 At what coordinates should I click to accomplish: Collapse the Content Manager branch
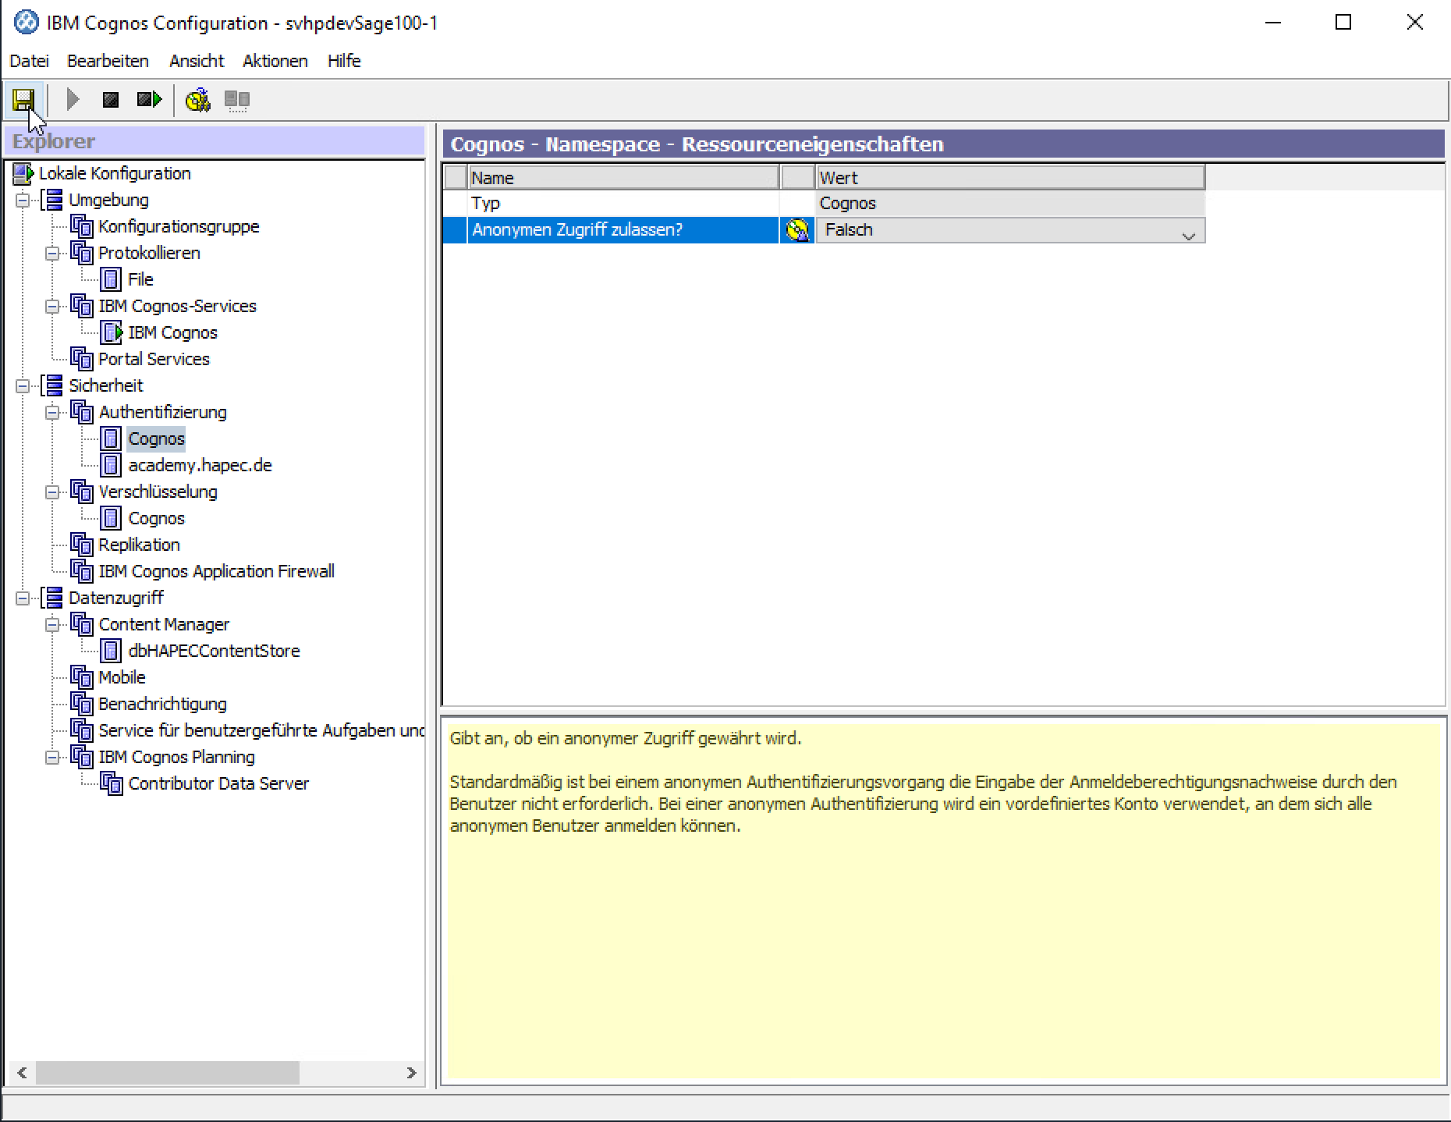[52, 625]
